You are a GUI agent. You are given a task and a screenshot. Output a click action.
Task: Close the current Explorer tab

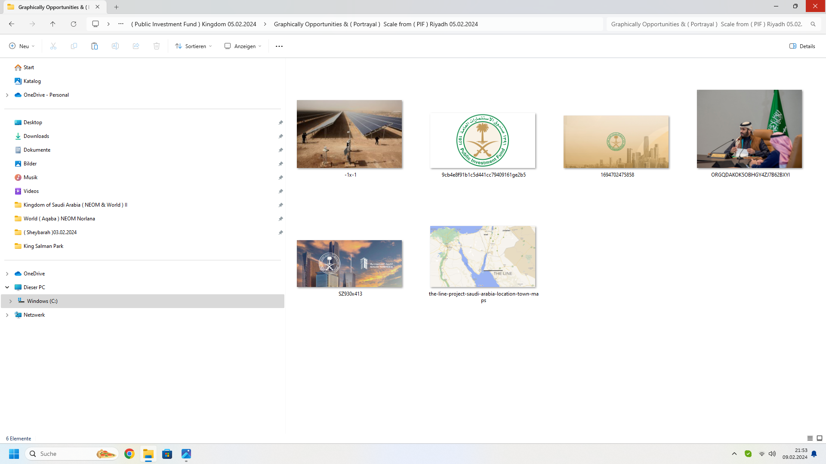[x=98, y=7]
